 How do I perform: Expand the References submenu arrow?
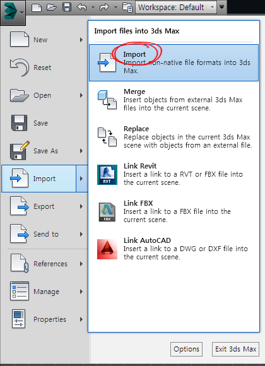pos(81,264)
